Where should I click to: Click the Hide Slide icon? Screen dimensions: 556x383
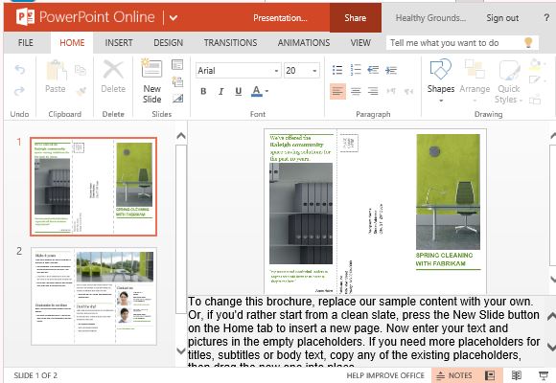point(177,98)
